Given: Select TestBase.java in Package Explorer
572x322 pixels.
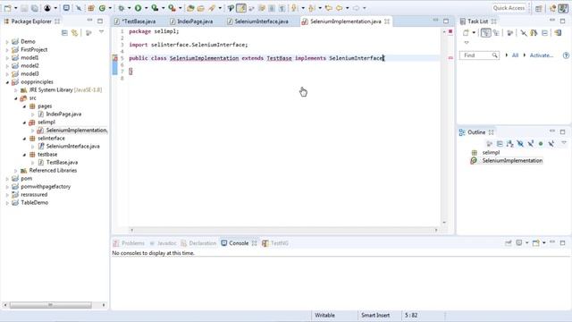Looking at the screenshot, I should (62, 163).
